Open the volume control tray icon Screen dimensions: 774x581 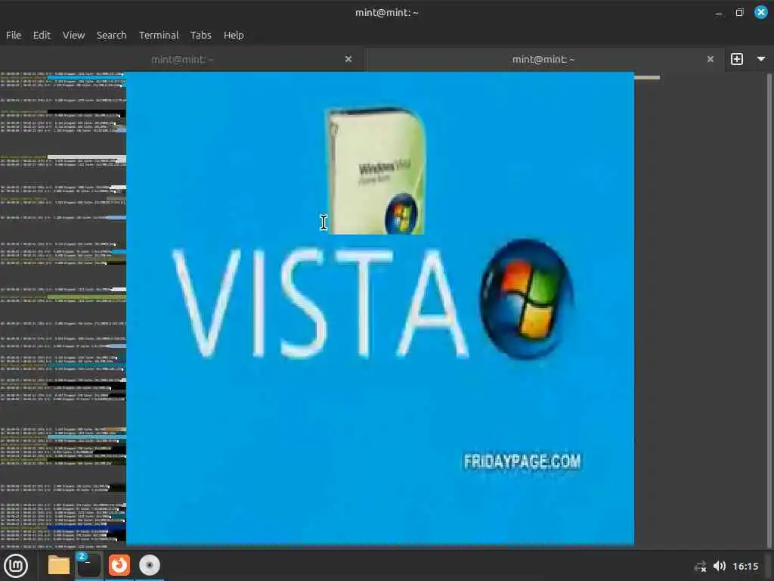pos(720,566)
